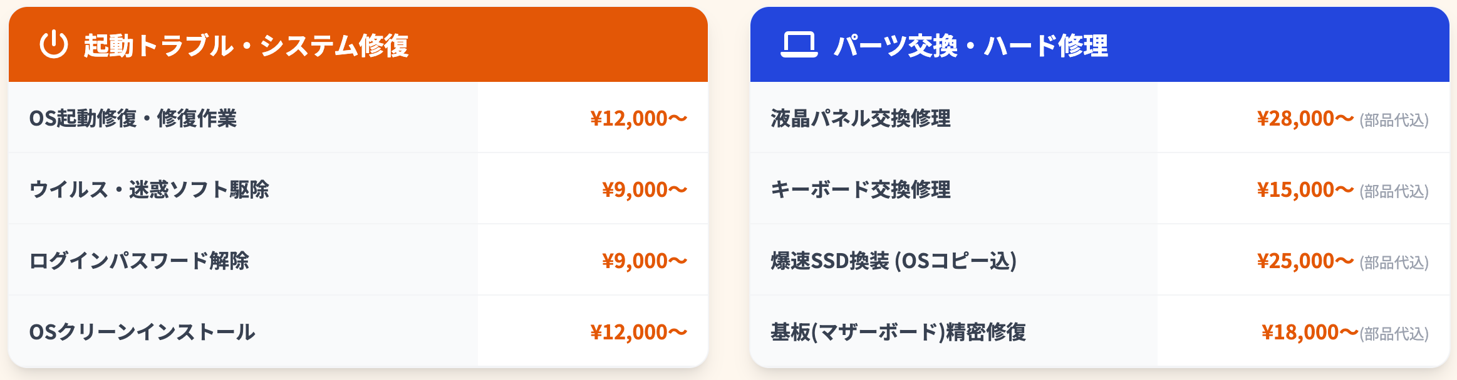
Task: Select the 爆速SSD換装 (OSコピー込) row
Action: [x=893, y=261]
